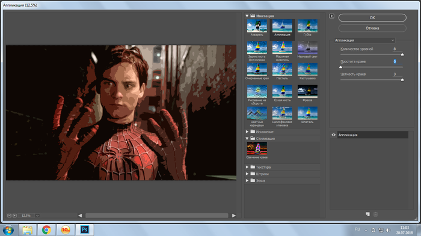Collapse the filter thumbnails gallery panel
Viewport: 421px width, 236px height.
[331, 16]
